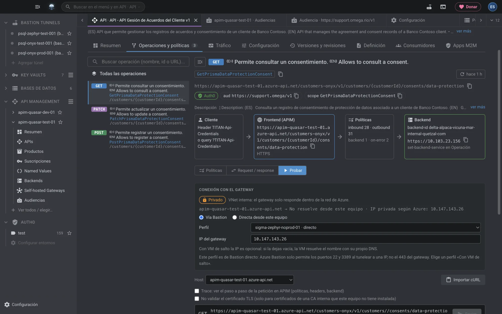Viewport: 502px width, 314px height.
Task: Enable the Trace checkbox
Action: (x=197, y=291)
